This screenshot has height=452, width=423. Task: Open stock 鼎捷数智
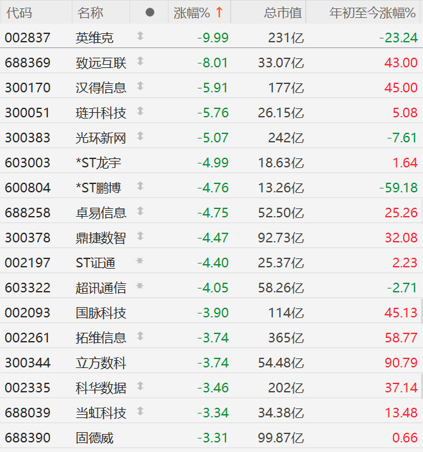point(101,238)
